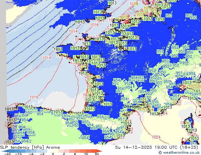Image resolution: width=201 pixels, height=155 pixels.
Task: Click the '-10' legend value
Action: click(x=18, y=154)
